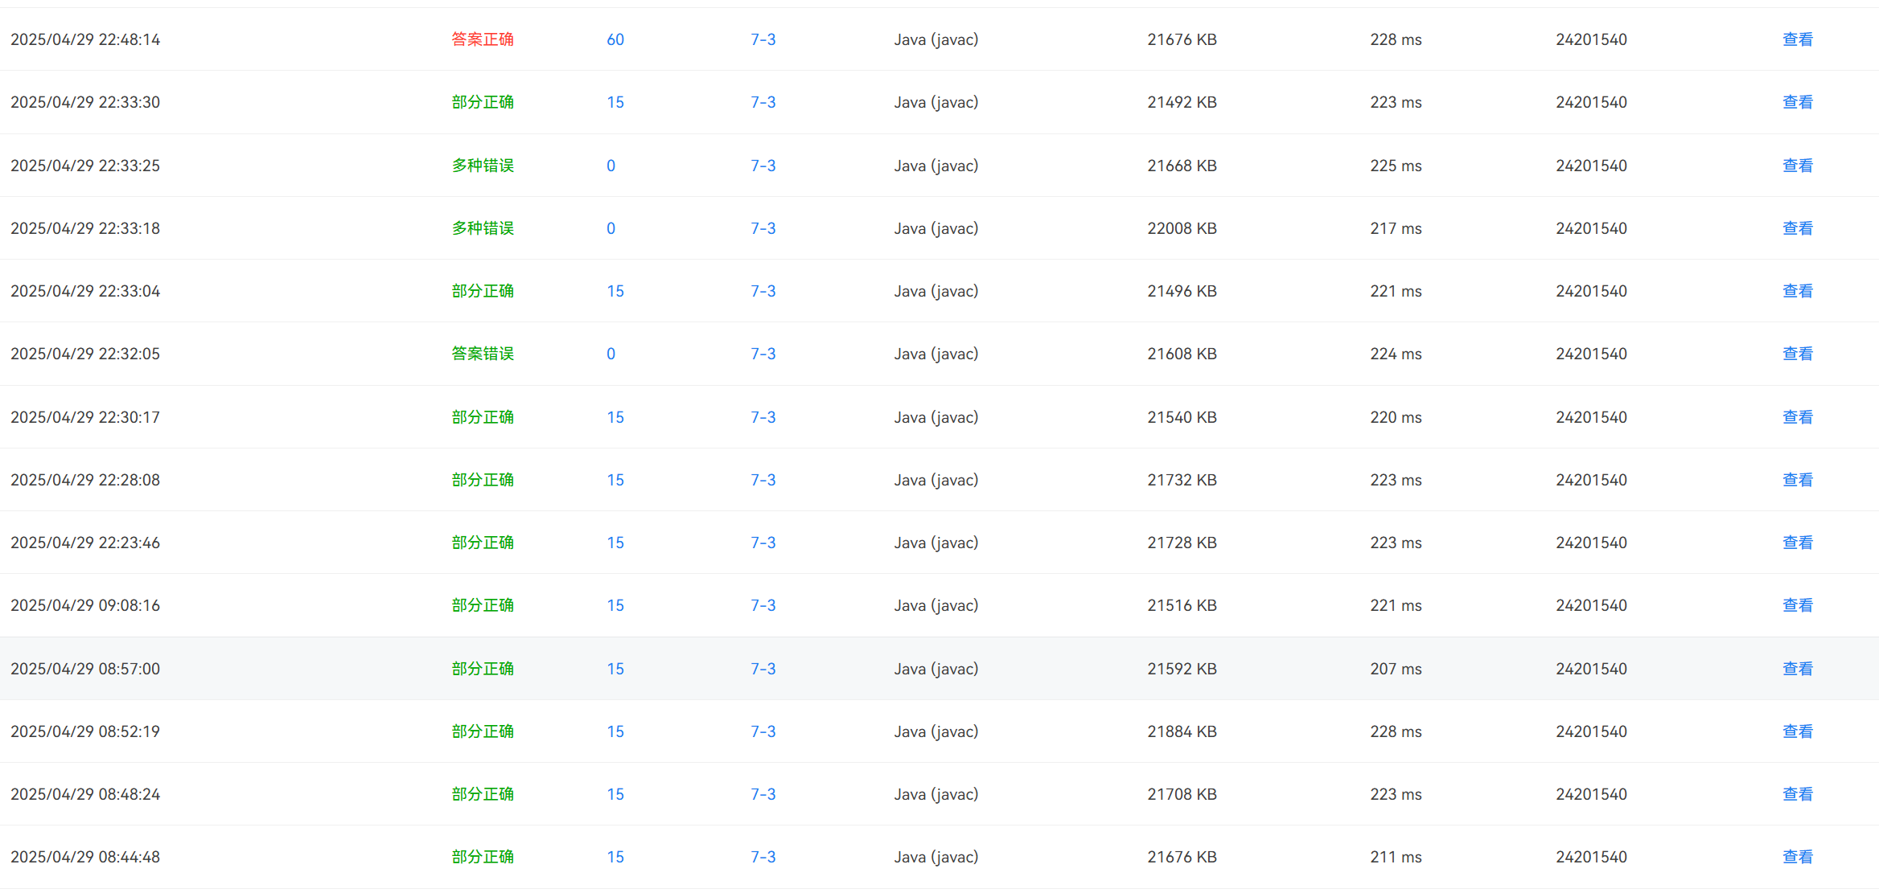View details of 22:33:25 submission
The width and height of the screenshot is (1879, 893).
(1797, 166)
